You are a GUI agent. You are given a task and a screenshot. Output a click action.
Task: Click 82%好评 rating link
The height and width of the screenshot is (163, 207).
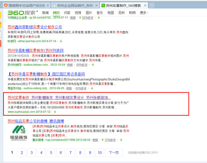click(88, 18)
